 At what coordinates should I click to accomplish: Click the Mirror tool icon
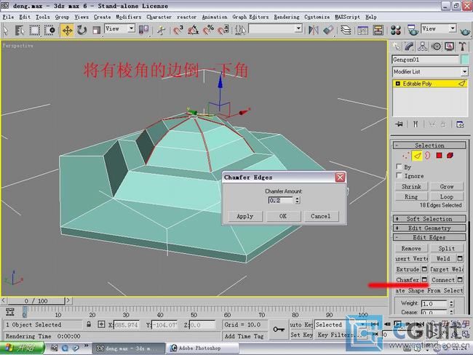pyautogui.click(x=314, y=30)
